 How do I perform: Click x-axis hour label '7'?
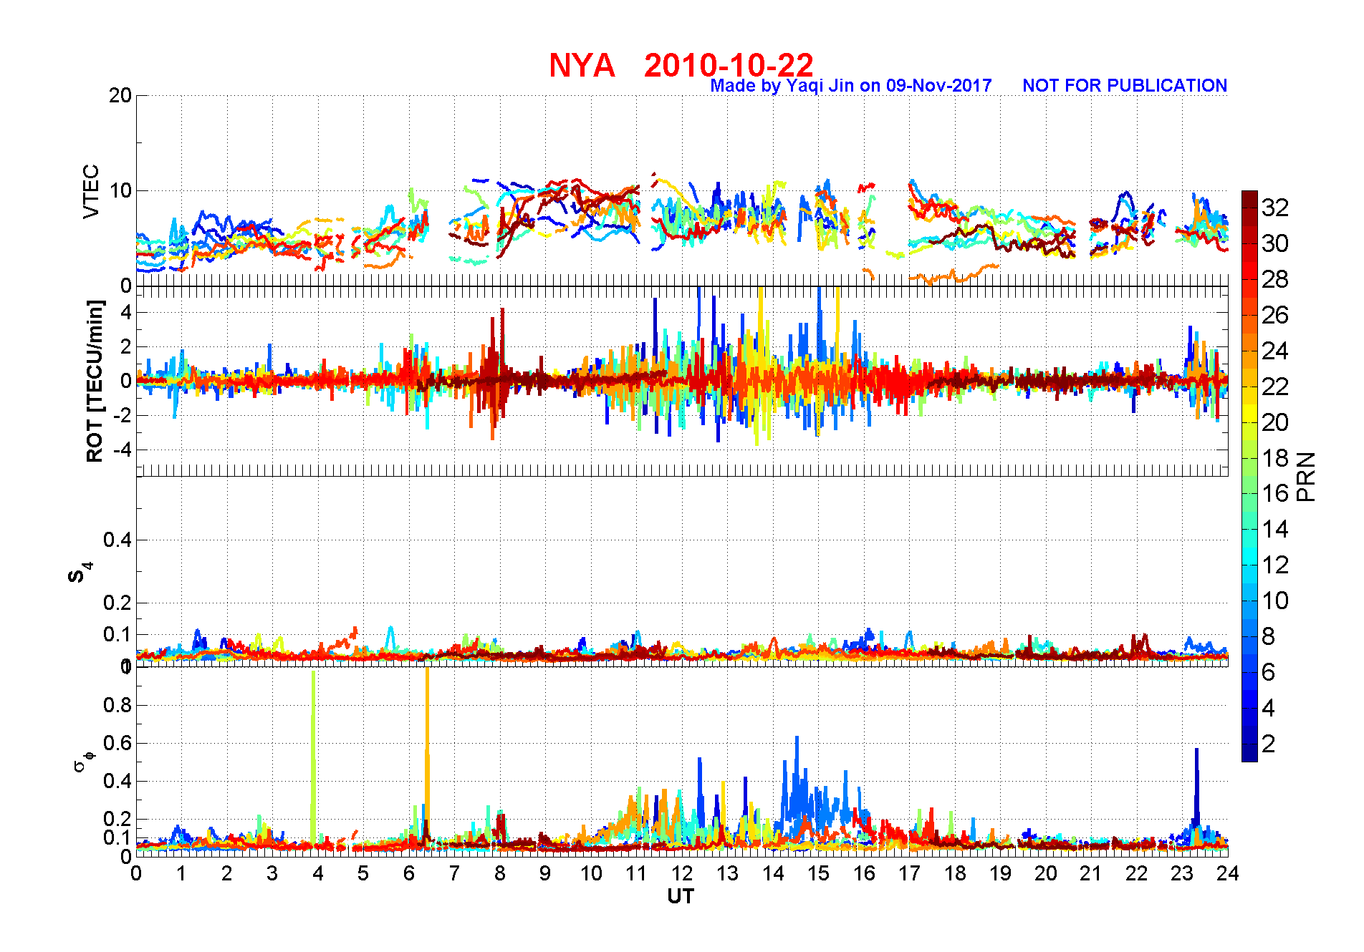click(x=454, y=873)
